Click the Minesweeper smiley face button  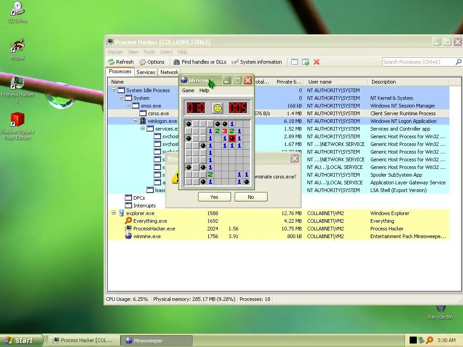(217, 108)
